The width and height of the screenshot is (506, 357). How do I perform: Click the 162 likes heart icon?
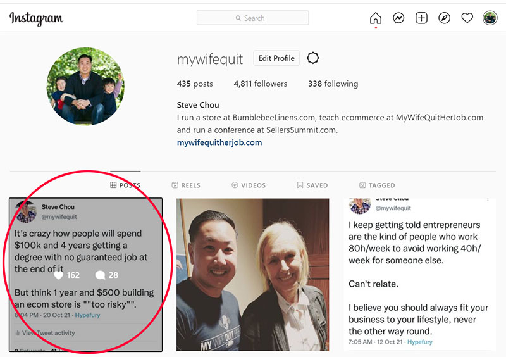point(58,275)
